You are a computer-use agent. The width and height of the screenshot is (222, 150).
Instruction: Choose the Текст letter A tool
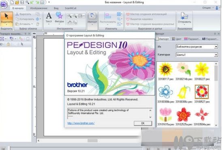click(49, 19)
